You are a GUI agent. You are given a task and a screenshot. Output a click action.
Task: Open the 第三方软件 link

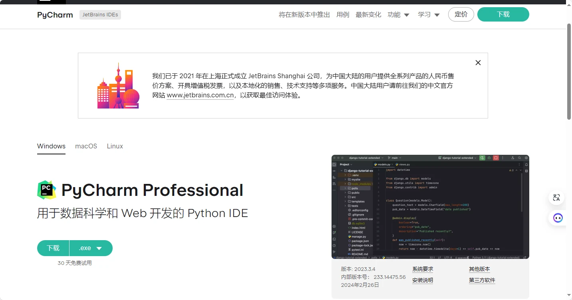[482, 280]
